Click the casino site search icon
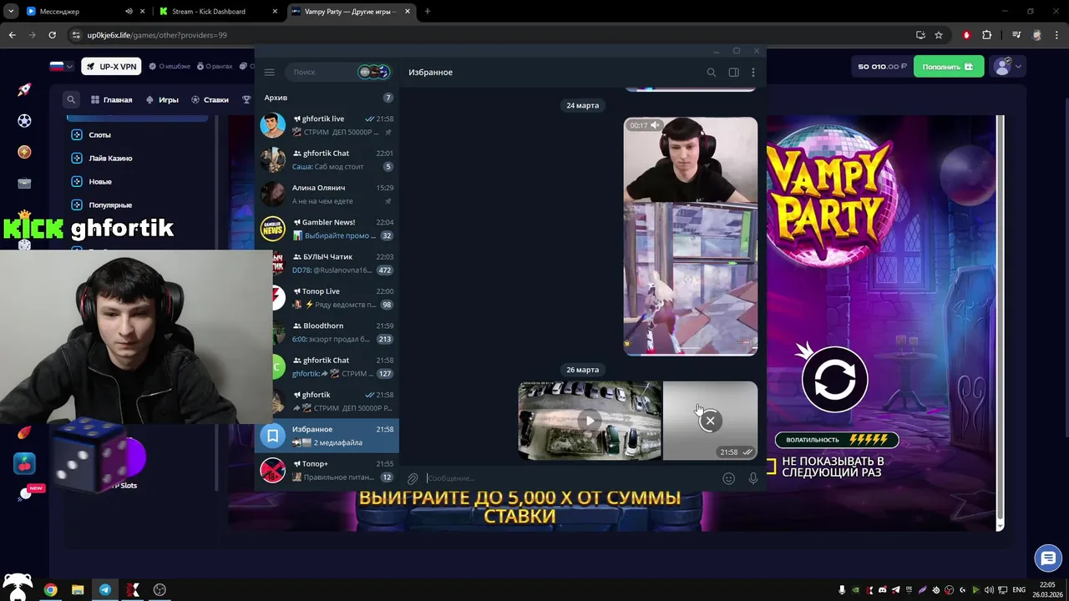 click(71, 99)
